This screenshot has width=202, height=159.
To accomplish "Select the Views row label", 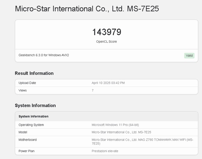I will 23,91.
